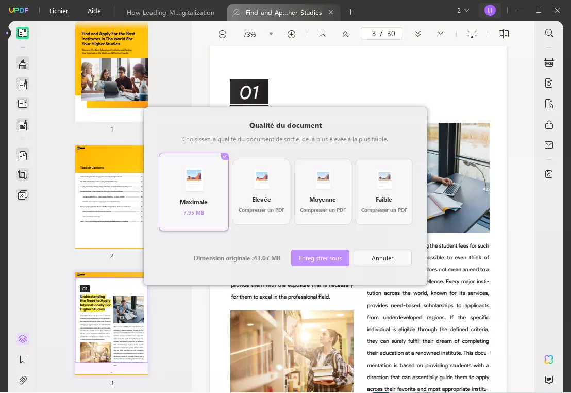Click Enregistrer sous button

point(320,258)
